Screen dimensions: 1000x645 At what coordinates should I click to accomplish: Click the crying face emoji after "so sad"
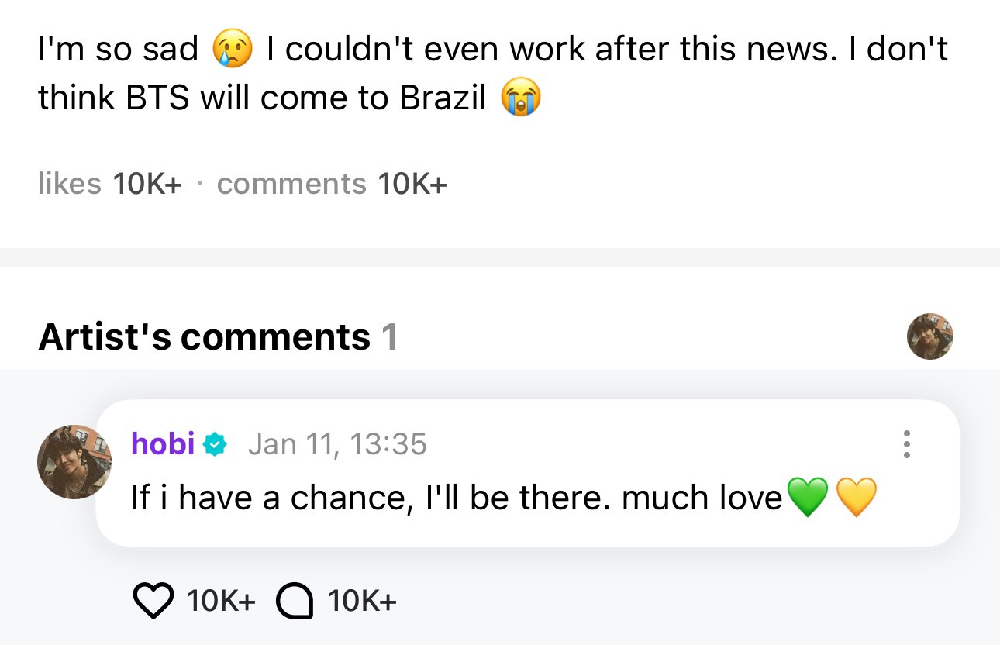tap(233, 50)
